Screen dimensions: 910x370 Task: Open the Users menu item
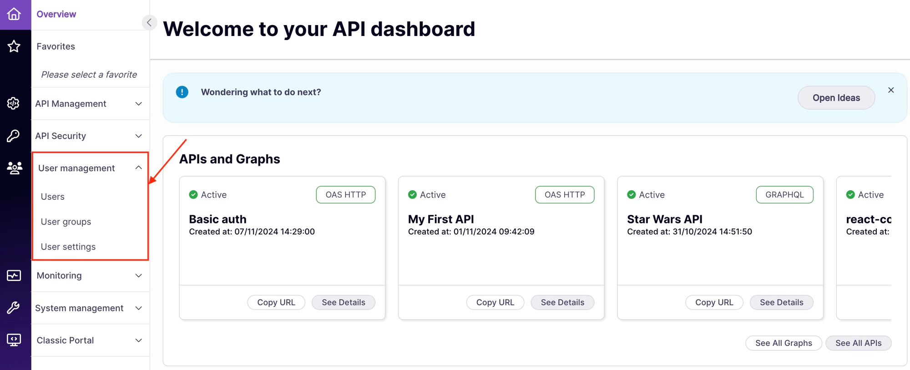coord(53,197)
